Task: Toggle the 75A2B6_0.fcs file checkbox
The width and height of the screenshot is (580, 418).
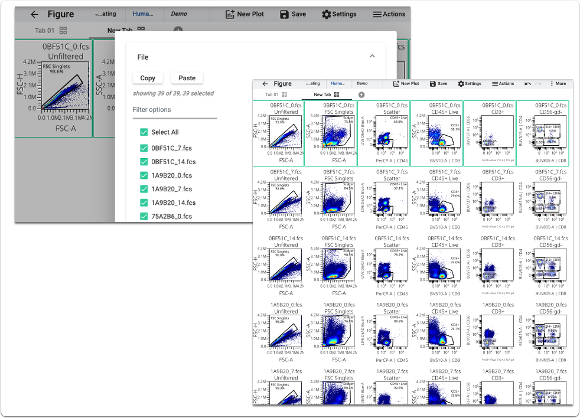Action: point(144,217)
